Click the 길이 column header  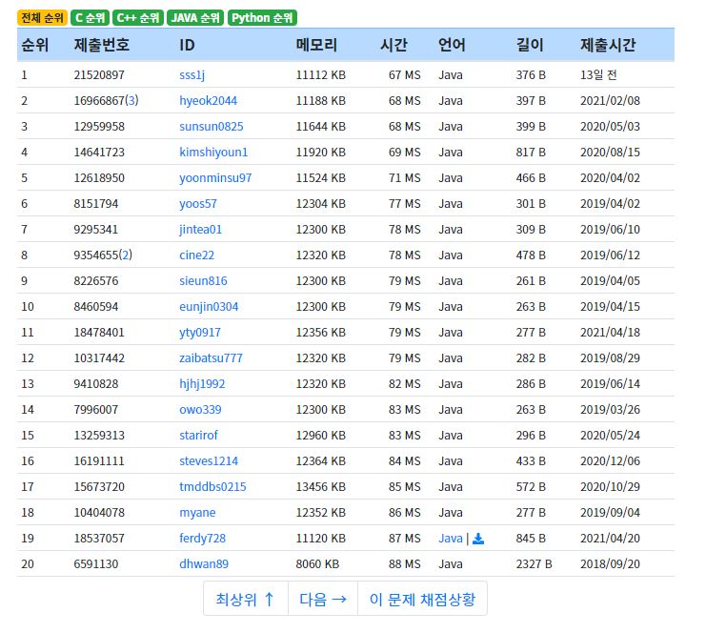pyautogui.click(x=530, y=45)
